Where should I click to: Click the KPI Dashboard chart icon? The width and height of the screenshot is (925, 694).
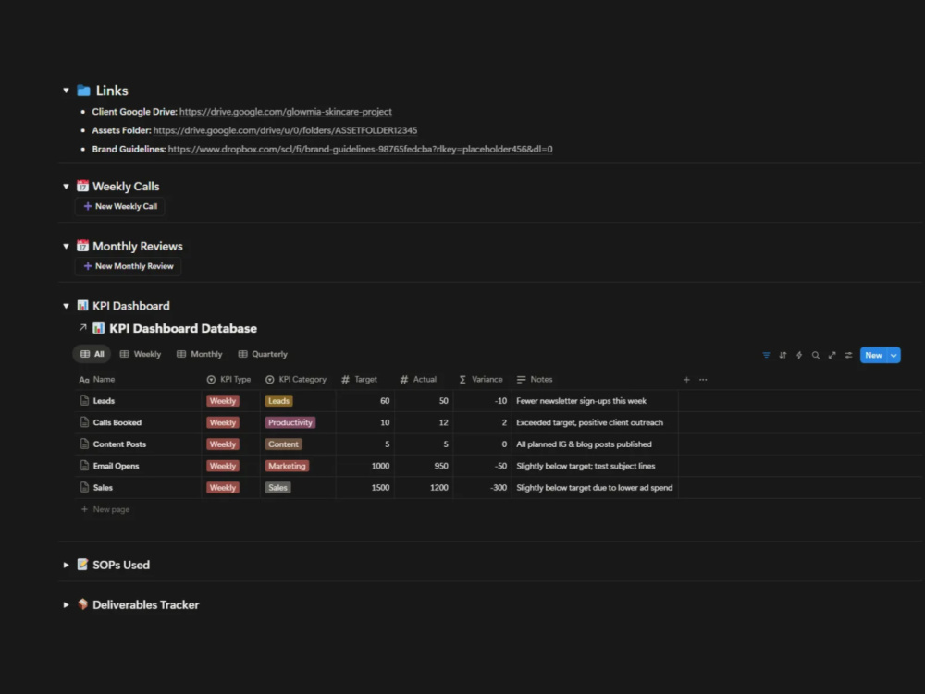(82, 306)
